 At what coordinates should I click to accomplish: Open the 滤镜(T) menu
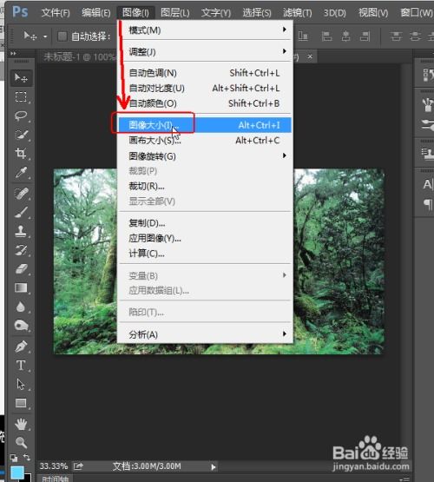tap(298, 13)
